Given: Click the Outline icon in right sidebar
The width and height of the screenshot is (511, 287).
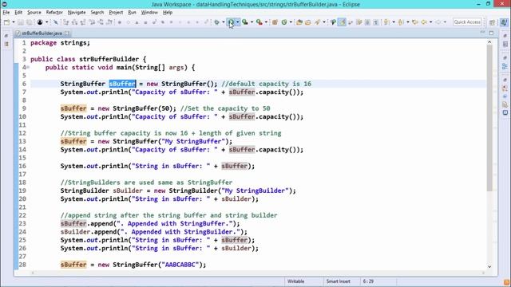Looking at the screenshot, I should (505, 66).
